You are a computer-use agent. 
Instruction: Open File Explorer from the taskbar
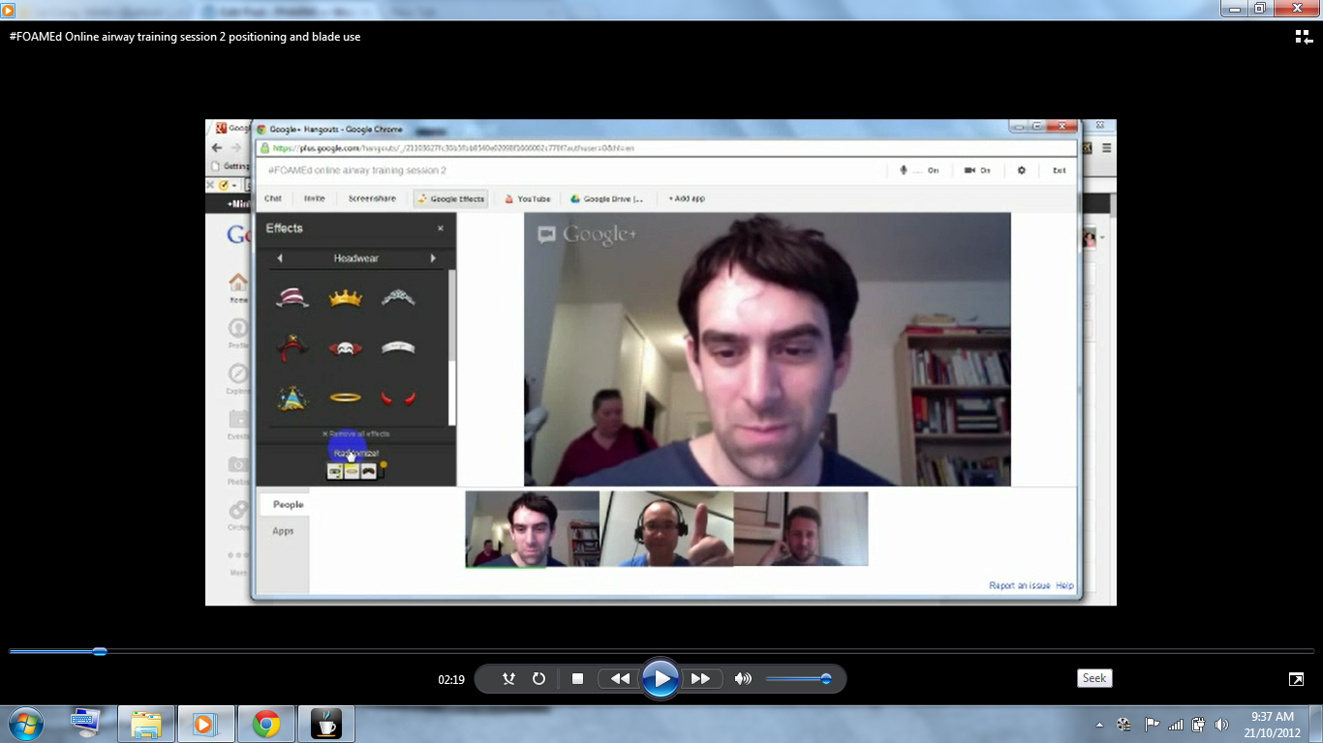[146, 724]
